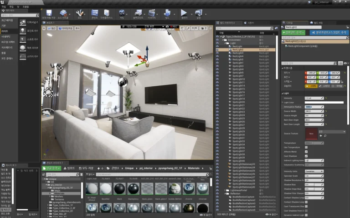Set mobility to Static button
The height and width of the screenshot is (218, 350).
[311, 86]
